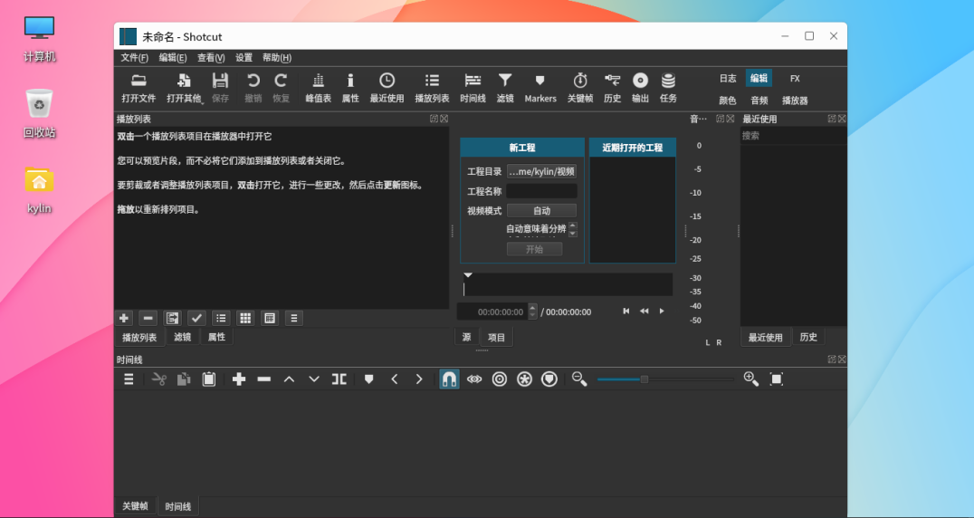Toggle ripple all tracks icon
Screen dimensions: 974x518
524,379
